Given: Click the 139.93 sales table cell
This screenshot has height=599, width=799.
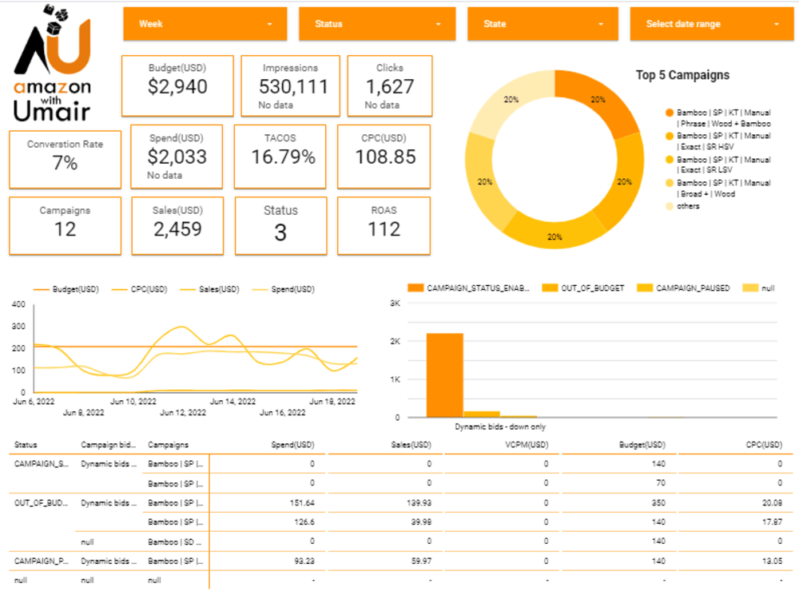Looking at the screenshot, I should point(419,503).
